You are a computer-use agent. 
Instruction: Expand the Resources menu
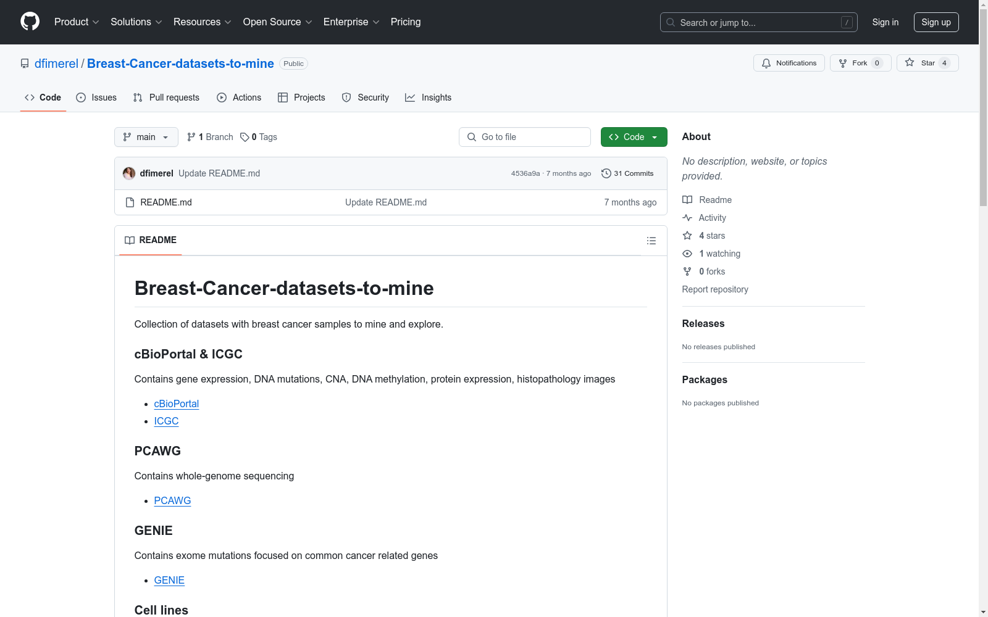202,22
